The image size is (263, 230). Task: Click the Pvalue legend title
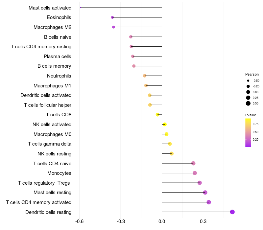point(251,115)
